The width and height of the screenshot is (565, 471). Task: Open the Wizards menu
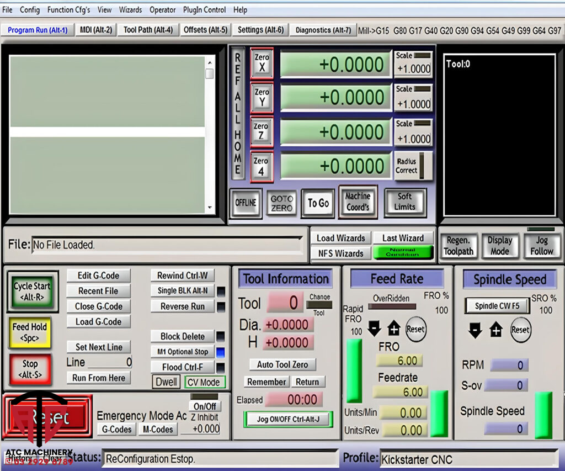[x=130, y=9]
